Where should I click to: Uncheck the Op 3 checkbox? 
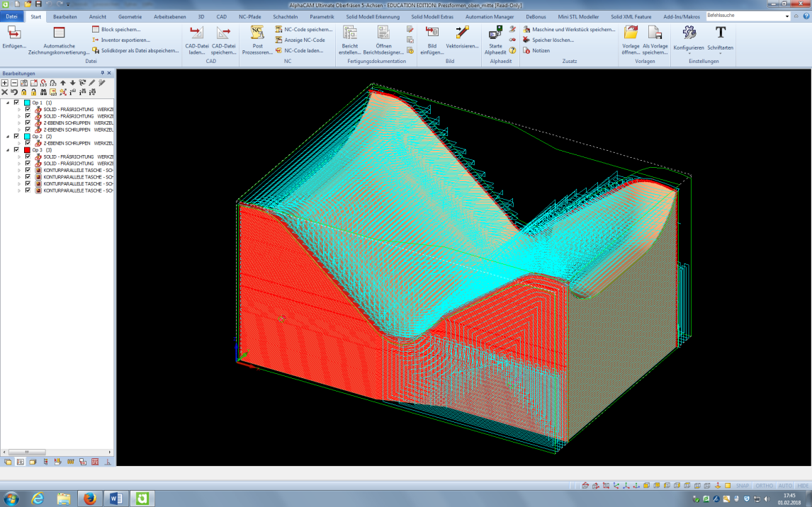pyautogui.click(x=16, y=149)
